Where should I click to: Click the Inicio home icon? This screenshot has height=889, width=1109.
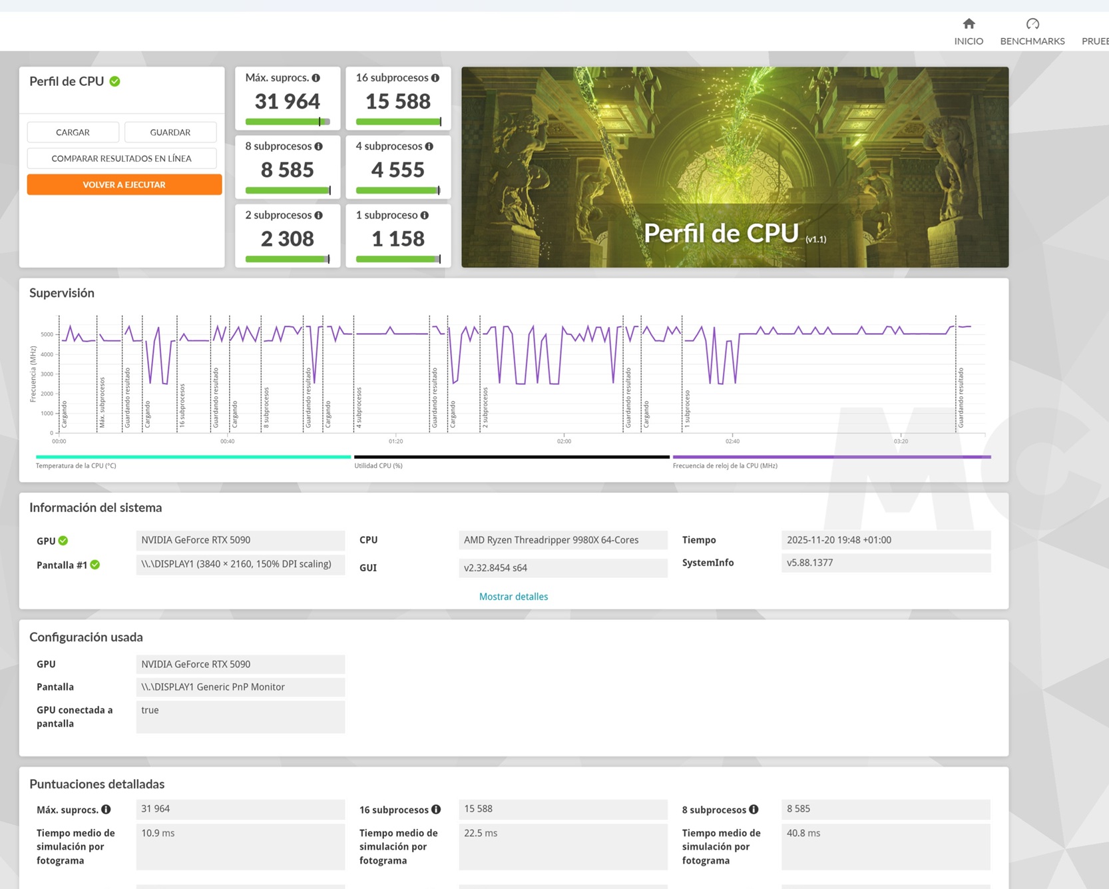click(x=969, y=25)
